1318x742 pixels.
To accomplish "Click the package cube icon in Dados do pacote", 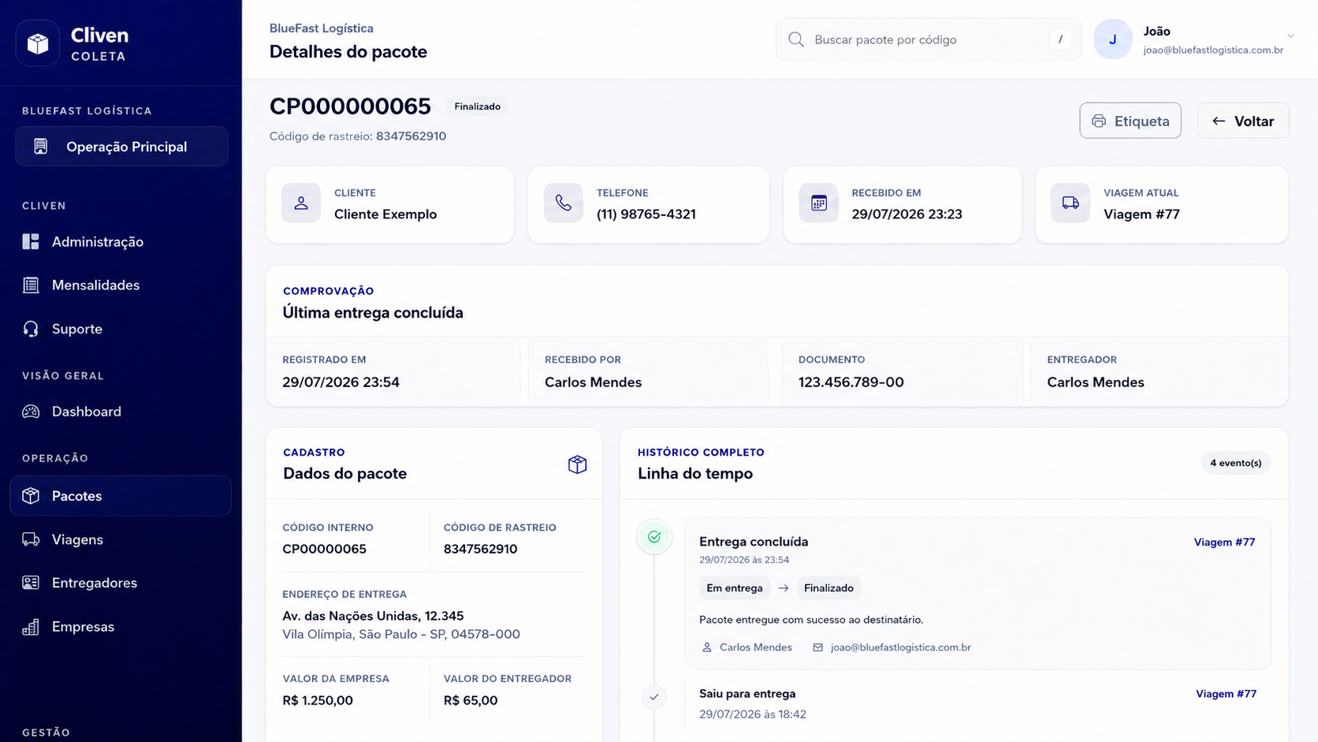I will point(577,464).
